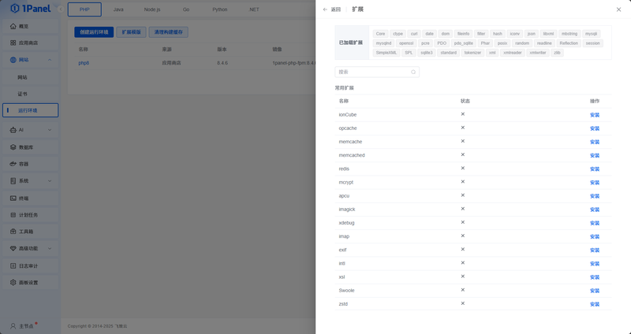Screen dimensions: 631x334
Task: Close the extensions drawer with the X
Action: 618,9
